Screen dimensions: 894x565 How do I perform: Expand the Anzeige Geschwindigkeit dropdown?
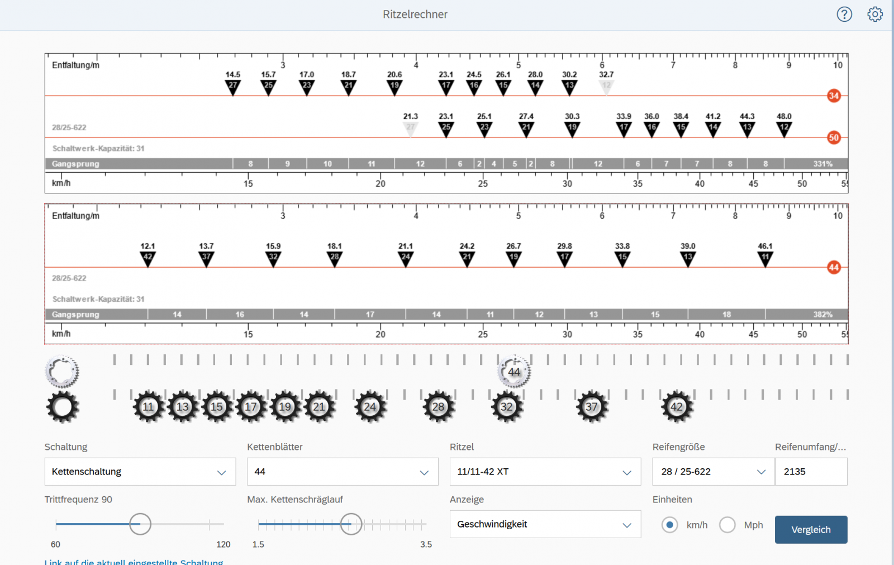[545, 524]
